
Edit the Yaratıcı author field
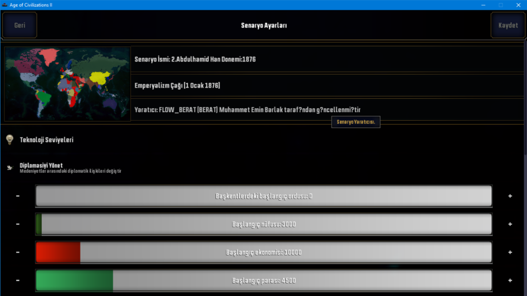327,110
